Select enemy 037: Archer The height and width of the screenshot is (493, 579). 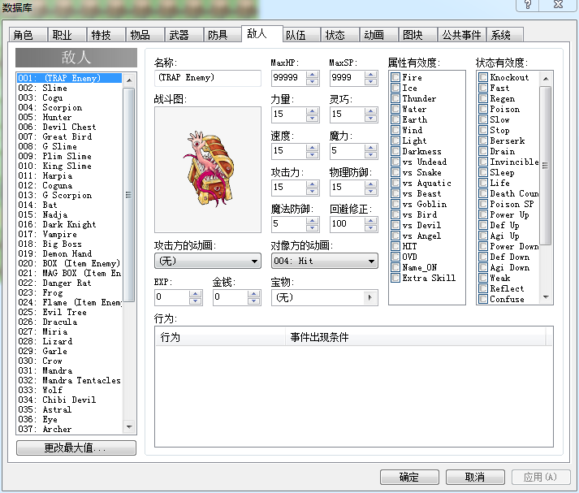tap(69, 429)
